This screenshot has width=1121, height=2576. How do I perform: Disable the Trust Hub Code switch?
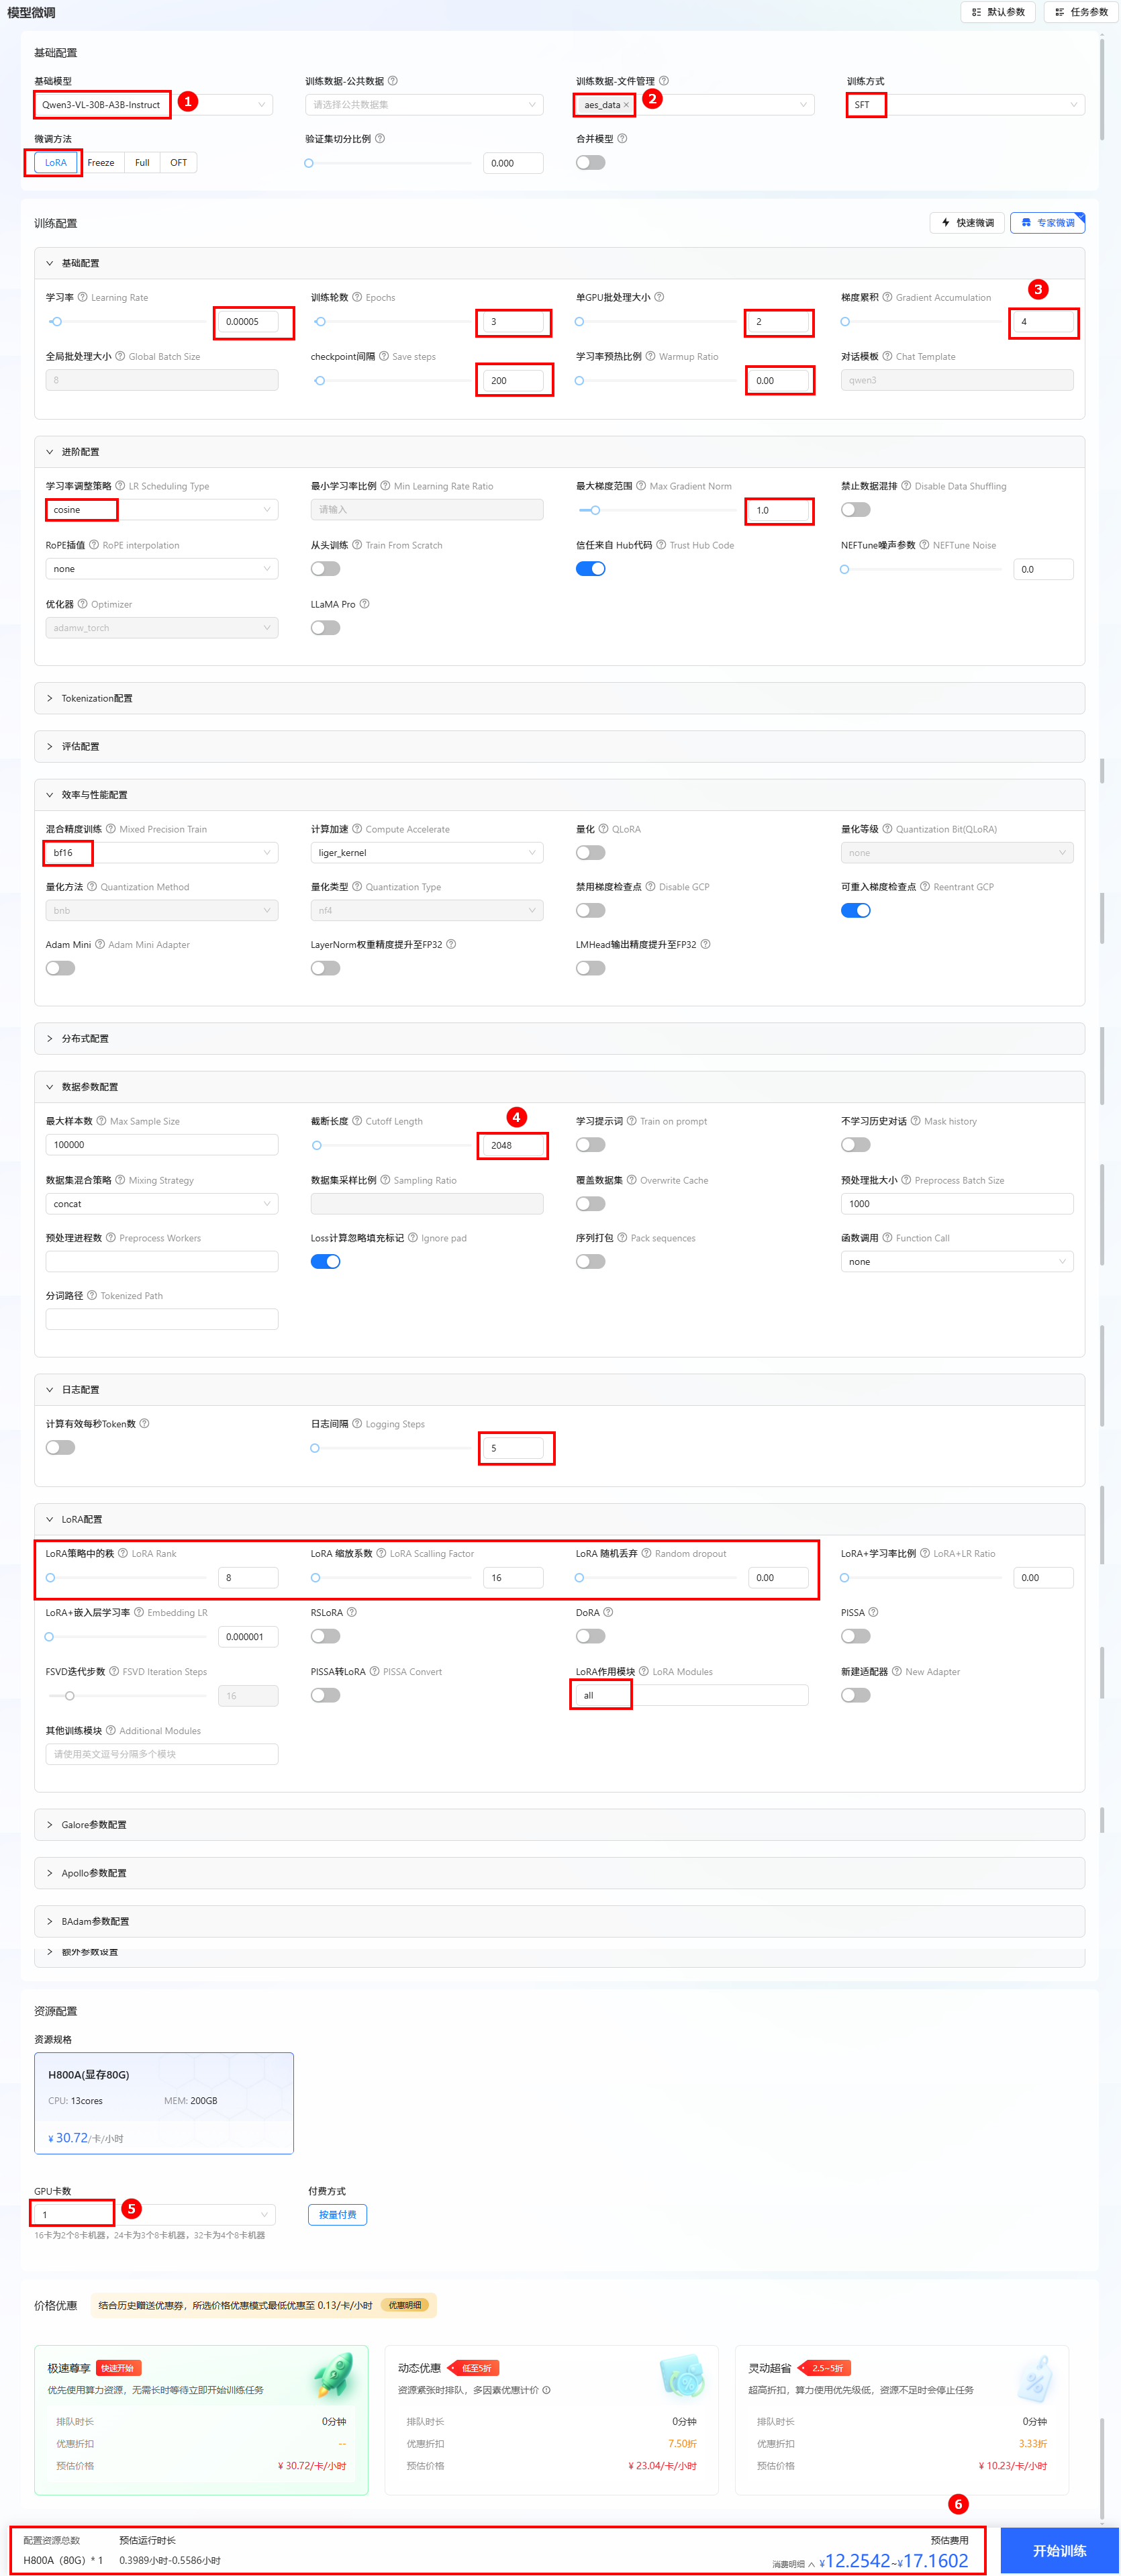tap(590, 569)
